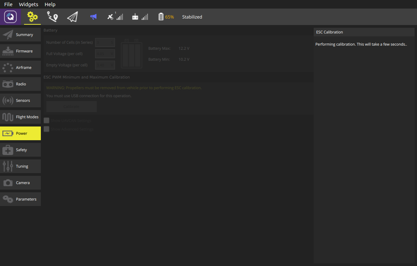Screen dimensions: 417x266
Task: Open Vehicle Setup gears icon
Action: 32,17
